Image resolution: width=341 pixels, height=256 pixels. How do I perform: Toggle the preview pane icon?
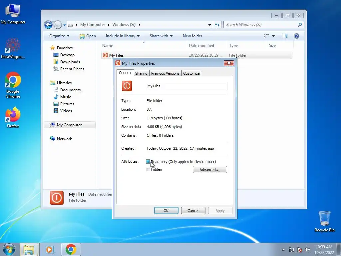pos(284,36)
